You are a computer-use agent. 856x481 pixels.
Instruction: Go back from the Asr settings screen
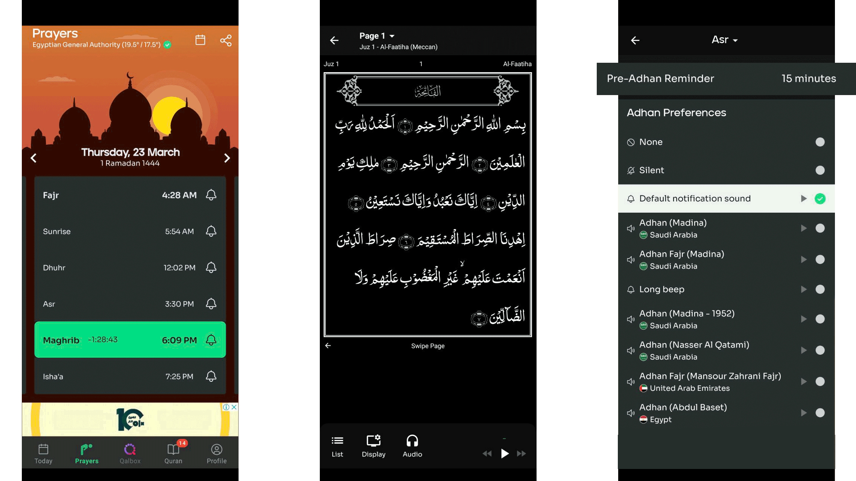coord(635,40)
